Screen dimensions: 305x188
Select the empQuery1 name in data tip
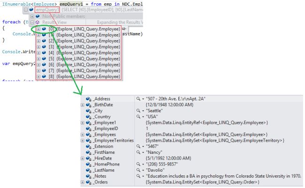click(47, 10)
